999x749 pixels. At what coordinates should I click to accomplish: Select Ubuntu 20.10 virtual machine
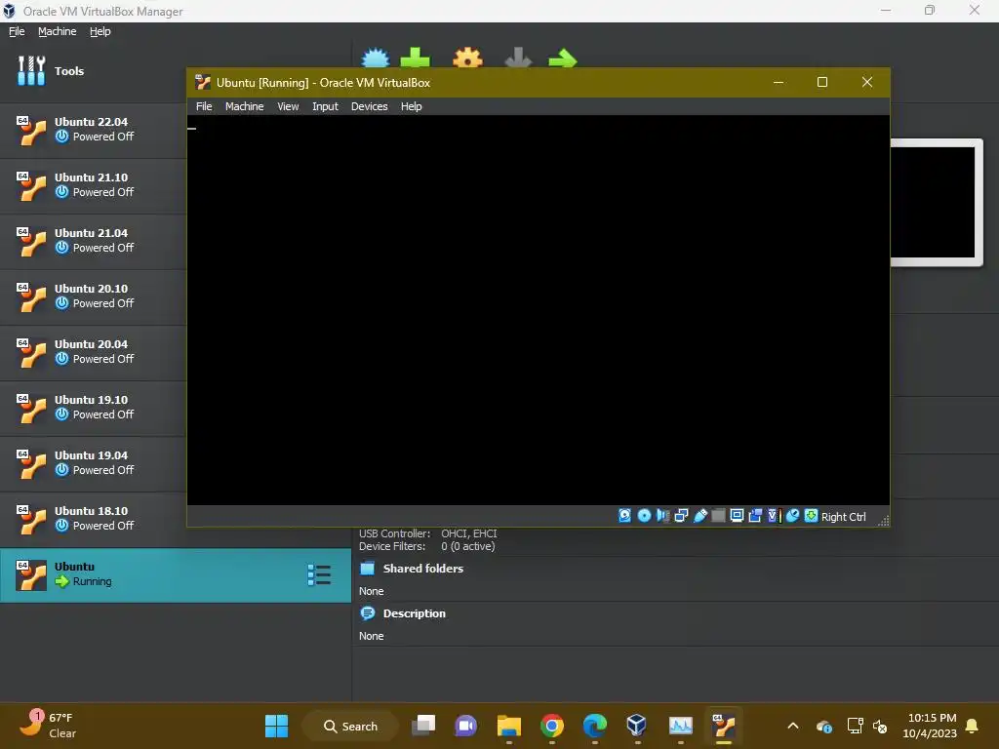[x=93, y=296]
